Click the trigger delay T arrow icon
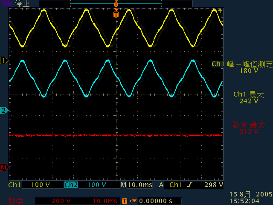Screen dimensions: 273x205 click(x=129, y=201)
